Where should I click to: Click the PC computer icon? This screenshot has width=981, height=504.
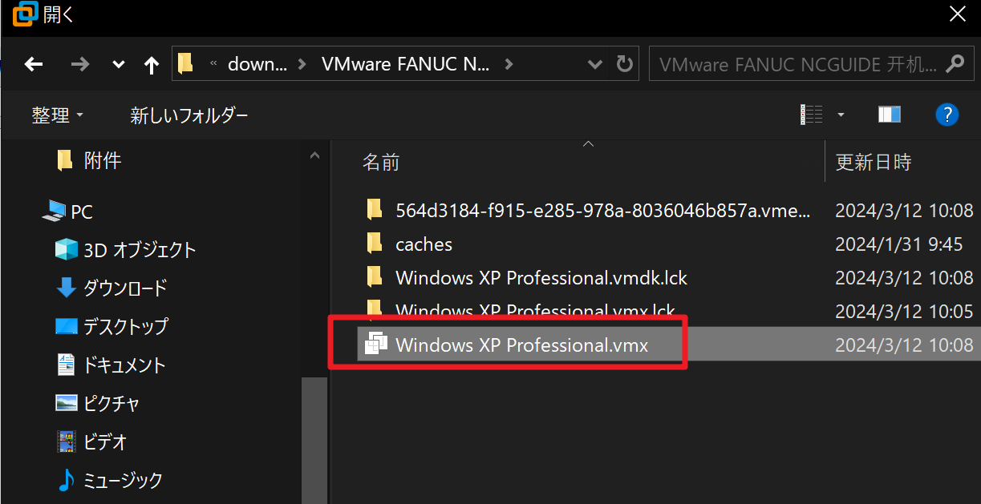(x=54, y=212)
